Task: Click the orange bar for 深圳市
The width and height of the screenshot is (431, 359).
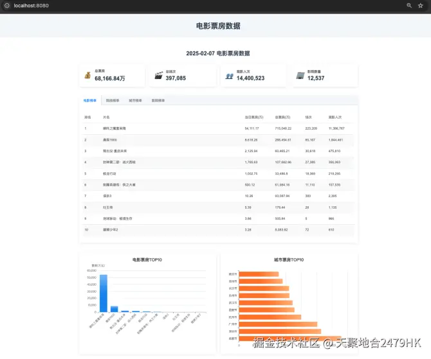Action: pyautogui.click(x=280, y=331)
